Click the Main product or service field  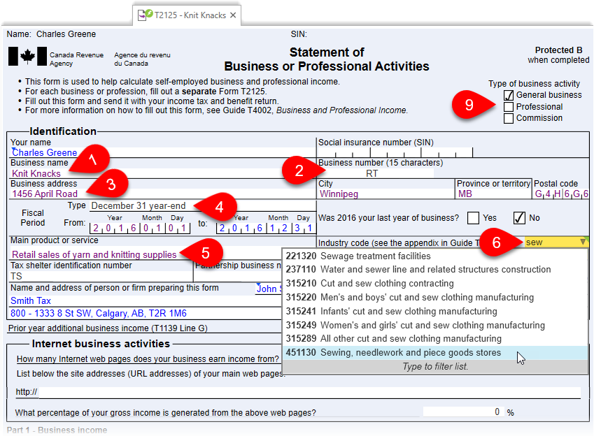pos(146,254)
